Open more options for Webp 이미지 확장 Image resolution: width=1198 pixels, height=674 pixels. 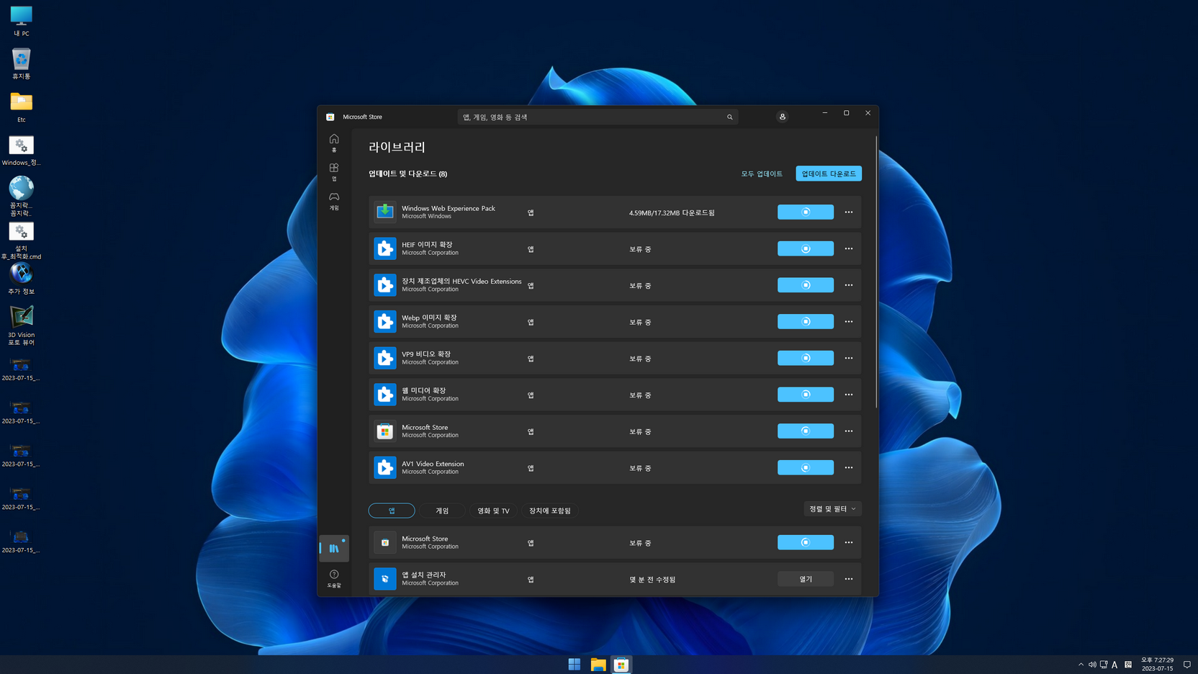(x=849, y=321)
